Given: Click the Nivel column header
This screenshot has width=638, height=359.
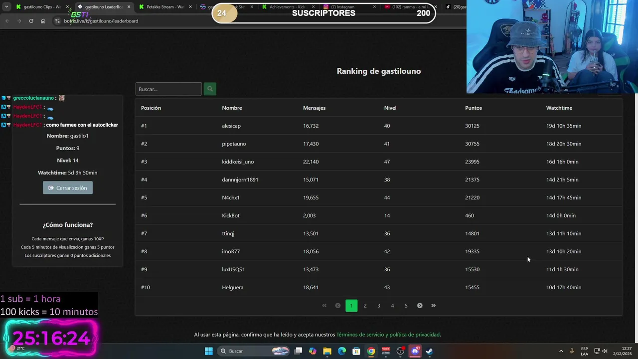Looking at the screenshot, I should pyautogui.click(x=390, y=108).
